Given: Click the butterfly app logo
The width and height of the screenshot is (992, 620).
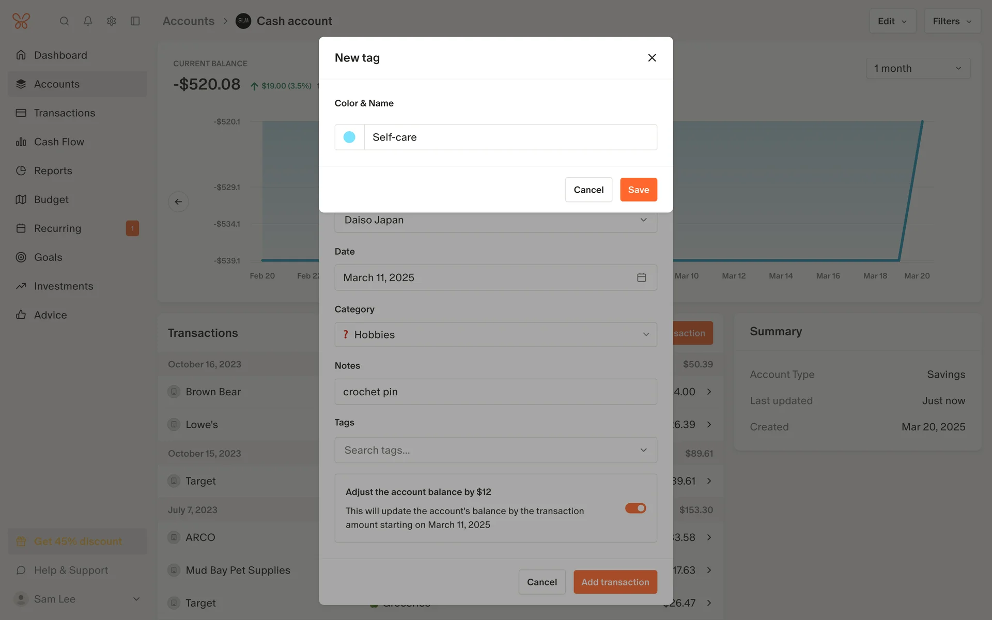Looking at the screenshot, I should pos(21,21).
